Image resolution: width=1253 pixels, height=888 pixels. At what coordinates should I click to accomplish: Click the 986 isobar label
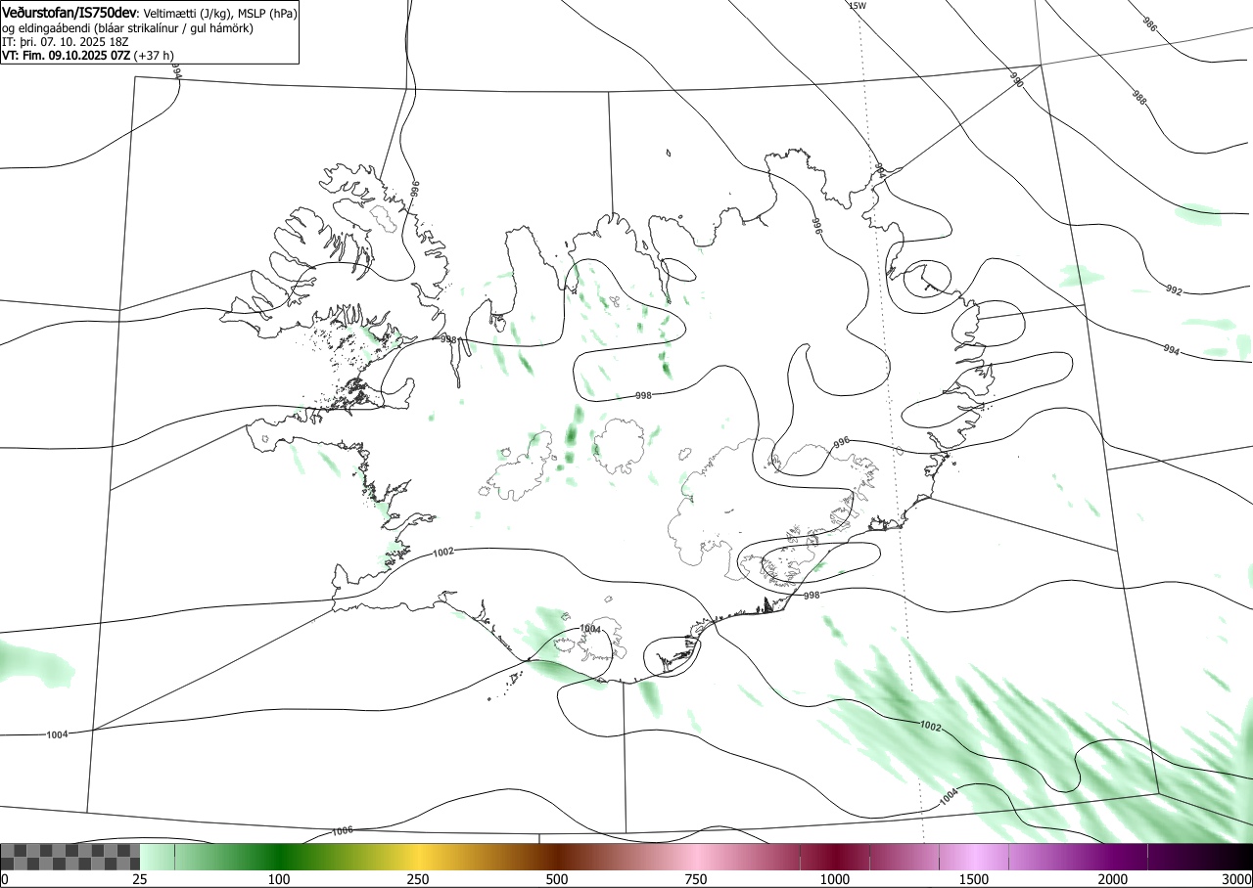(1150, 25)
